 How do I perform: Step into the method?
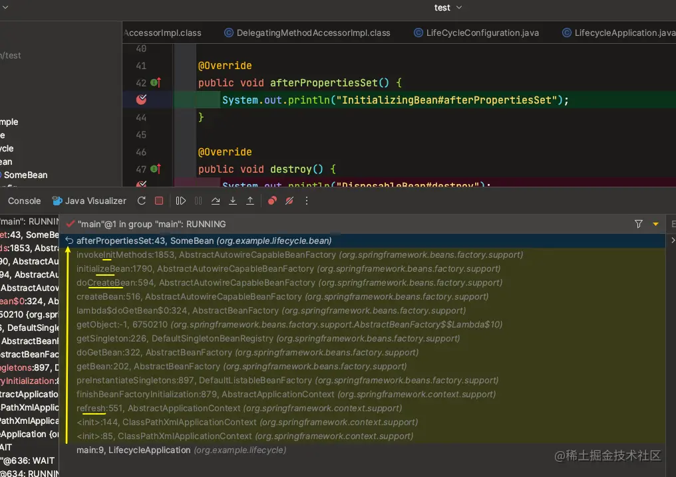coord(233,201)
